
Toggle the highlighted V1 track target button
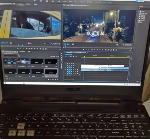point(70,67)
